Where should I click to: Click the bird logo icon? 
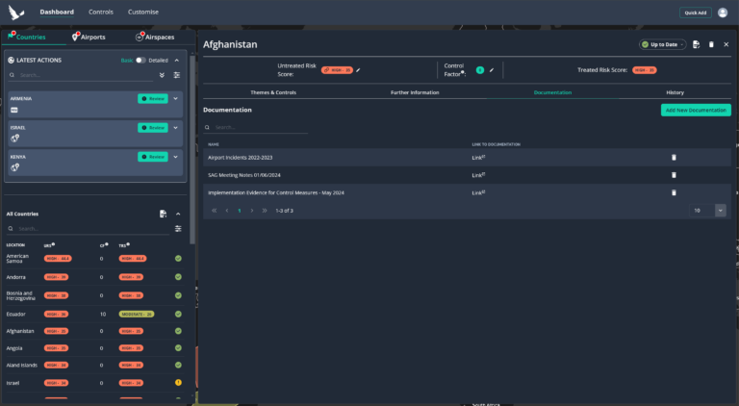[16, 13]
